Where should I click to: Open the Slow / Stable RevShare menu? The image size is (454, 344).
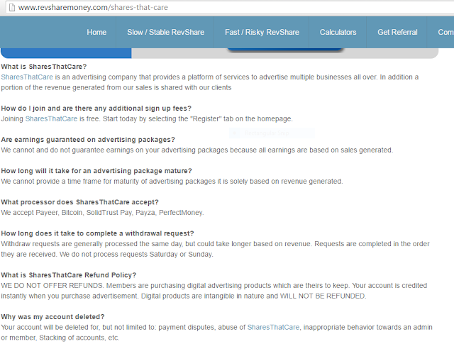[x=165, y=32]
